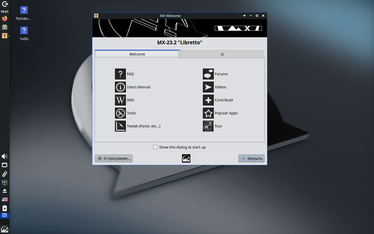Open the package updater box icon

tap(5, 182)
